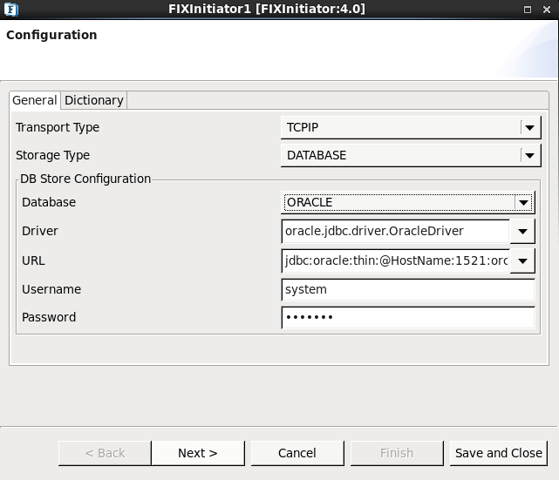
Task: Open the Transport Type dropdown arrow
Action: pos(529,127)
